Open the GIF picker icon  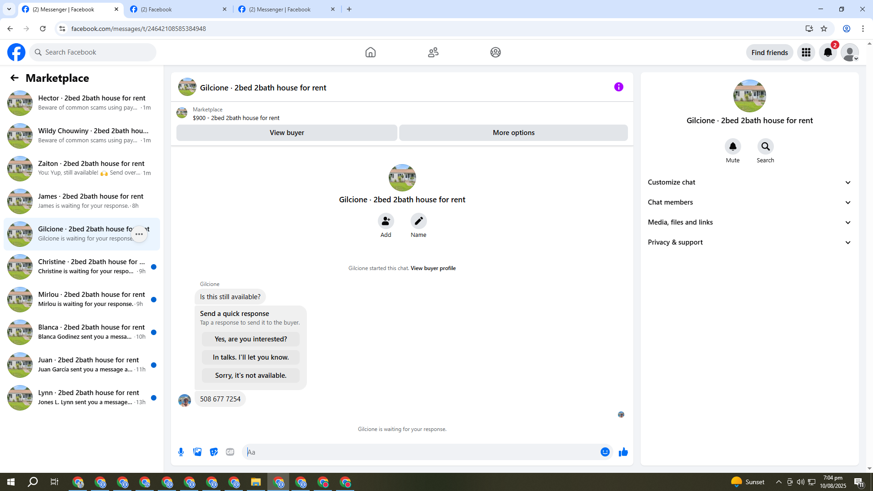click(x=230, y=452)
